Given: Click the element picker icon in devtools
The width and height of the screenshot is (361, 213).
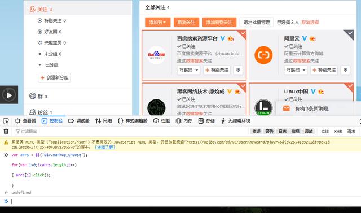Looking at the screenshot, I should point(6,121).
